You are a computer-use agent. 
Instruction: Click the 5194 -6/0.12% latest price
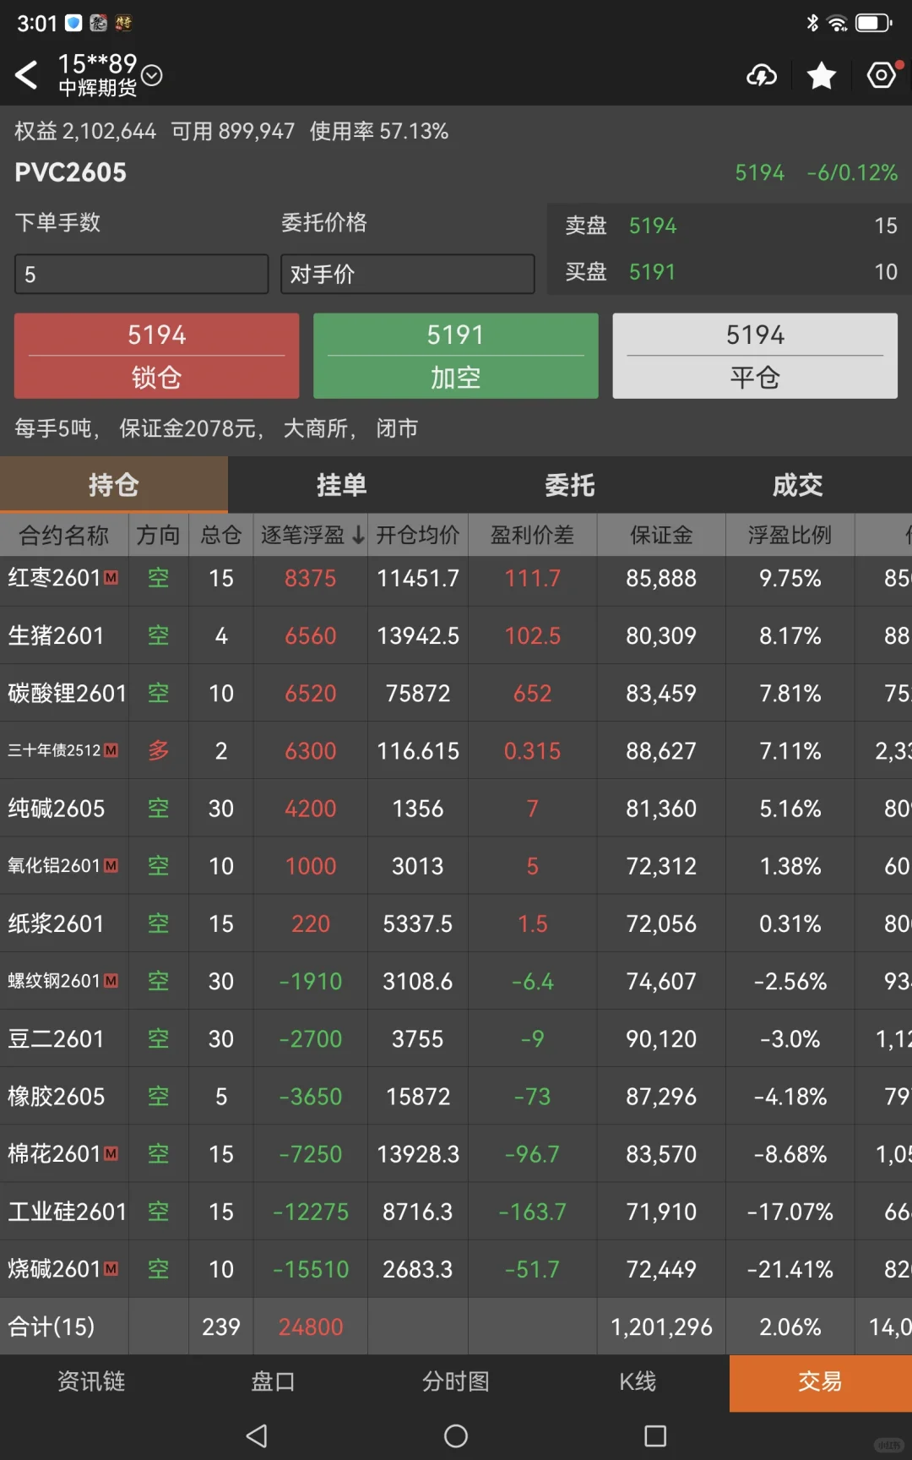816,173
